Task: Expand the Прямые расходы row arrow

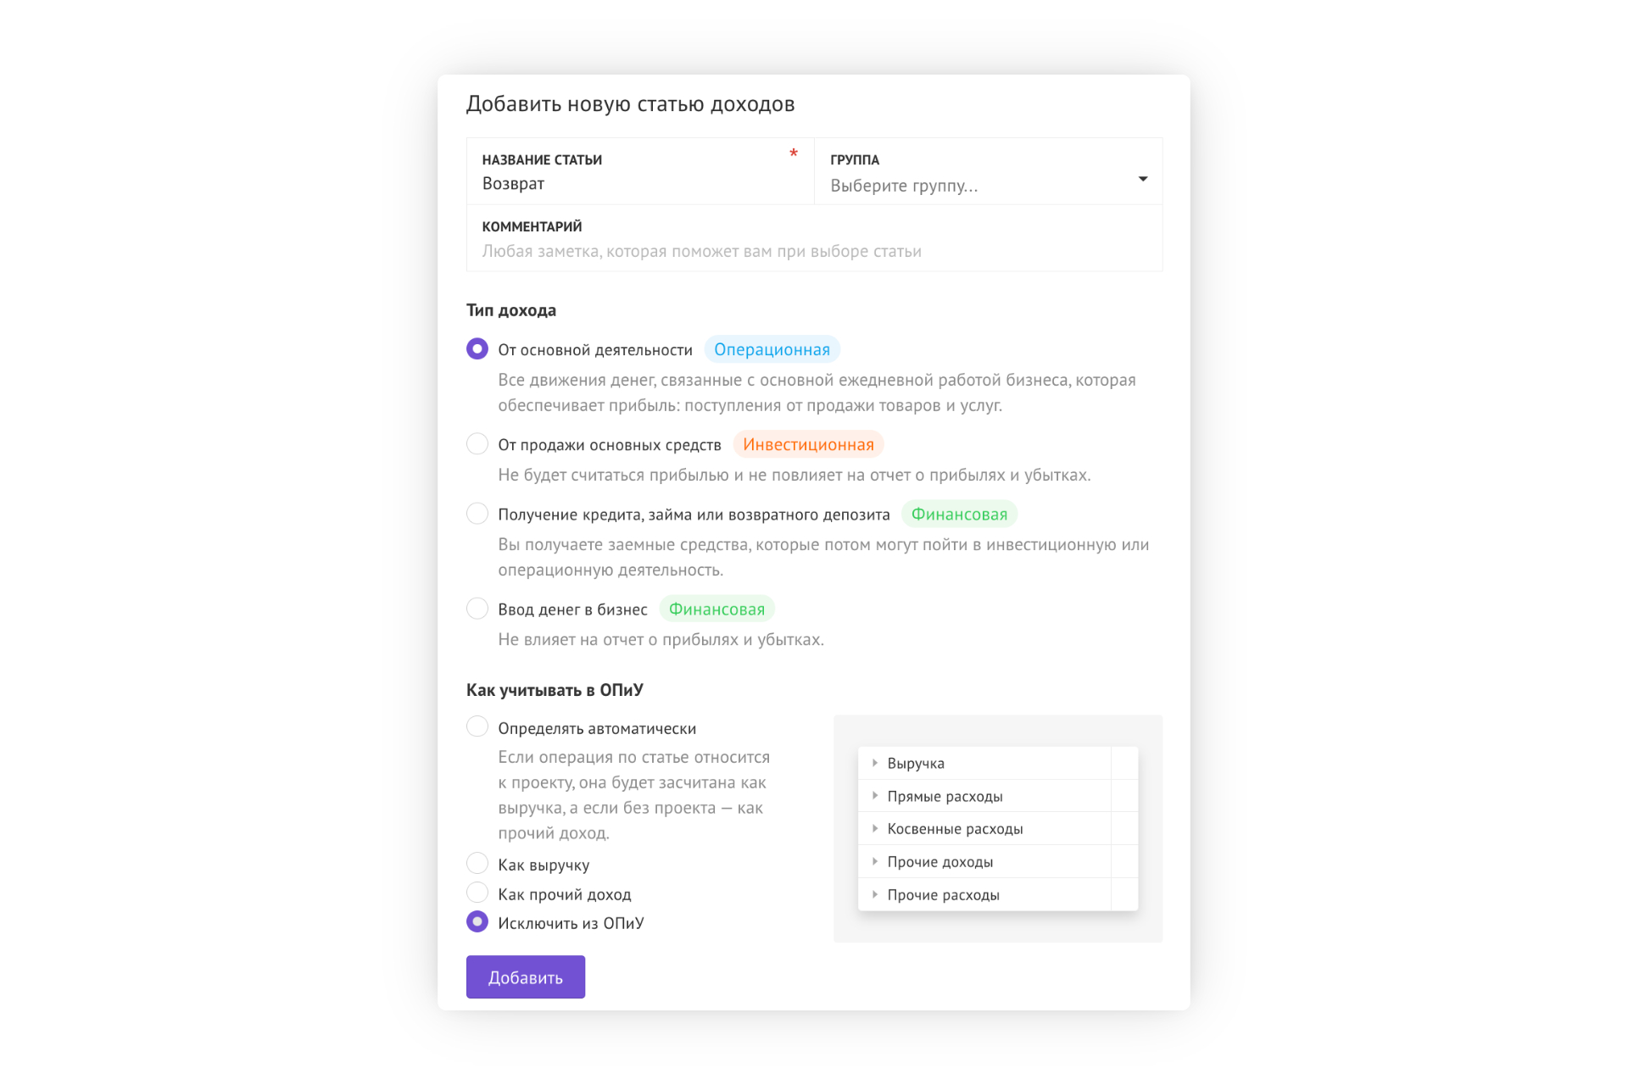Action: coord(874,796)
